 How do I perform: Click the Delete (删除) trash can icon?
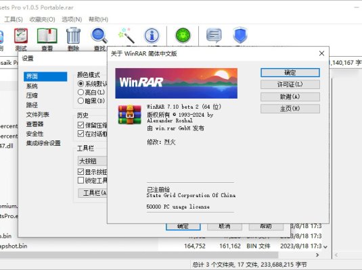tap(74, 36)
